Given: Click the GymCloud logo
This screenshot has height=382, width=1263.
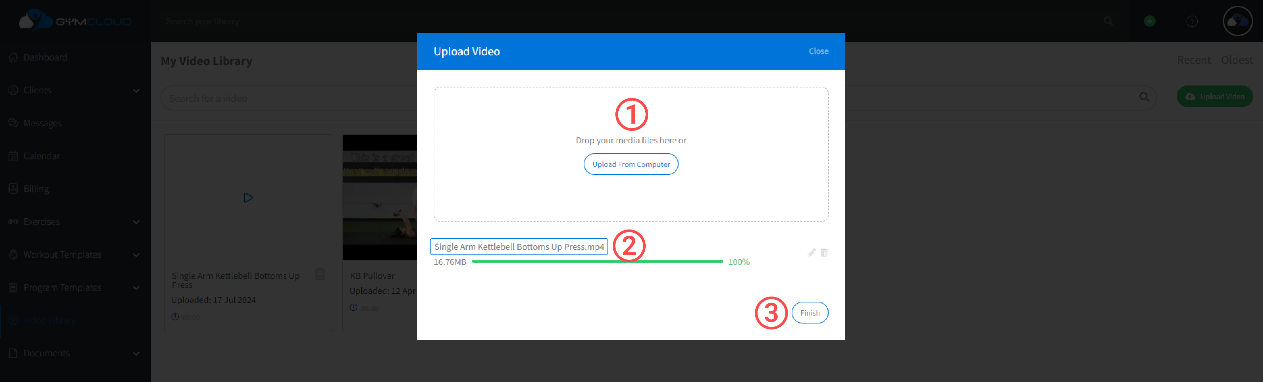Looking at the screenshot, I should (x=75, y=21).
